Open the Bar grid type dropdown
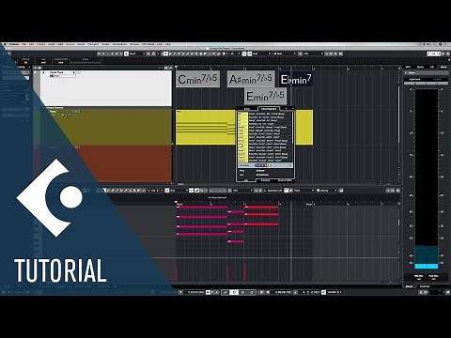451x338 pixels. (x=285, y=54)
